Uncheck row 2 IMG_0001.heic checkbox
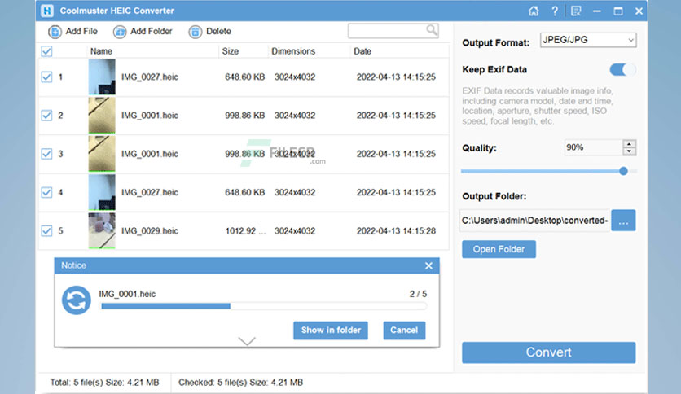Viewport: 681px width, 394px height. (46, 116)
